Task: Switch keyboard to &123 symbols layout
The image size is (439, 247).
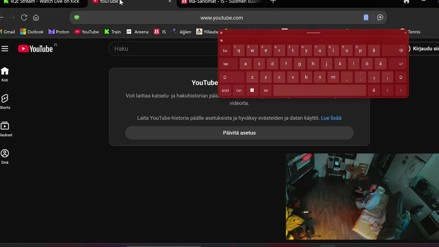Action: (225, 90)
